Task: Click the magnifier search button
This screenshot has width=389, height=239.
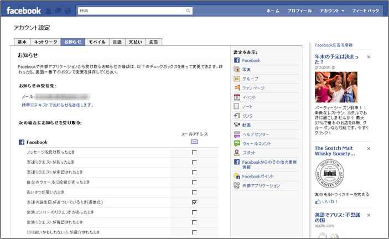Action: tap(188, 11)
